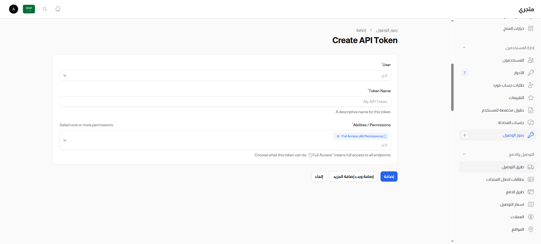Collapse the إدارة المستخدمين sidebar group

[464, 48]
